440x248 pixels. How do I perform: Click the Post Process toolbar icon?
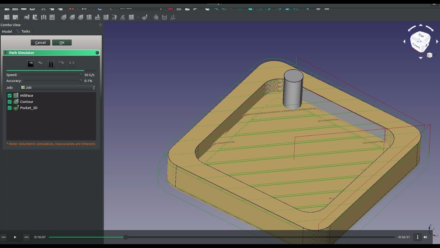(15, 17)
